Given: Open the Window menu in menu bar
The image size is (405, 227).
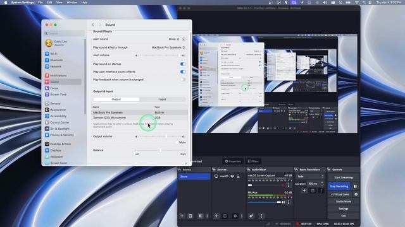Looking at the screenshot, I should (72, 3).
